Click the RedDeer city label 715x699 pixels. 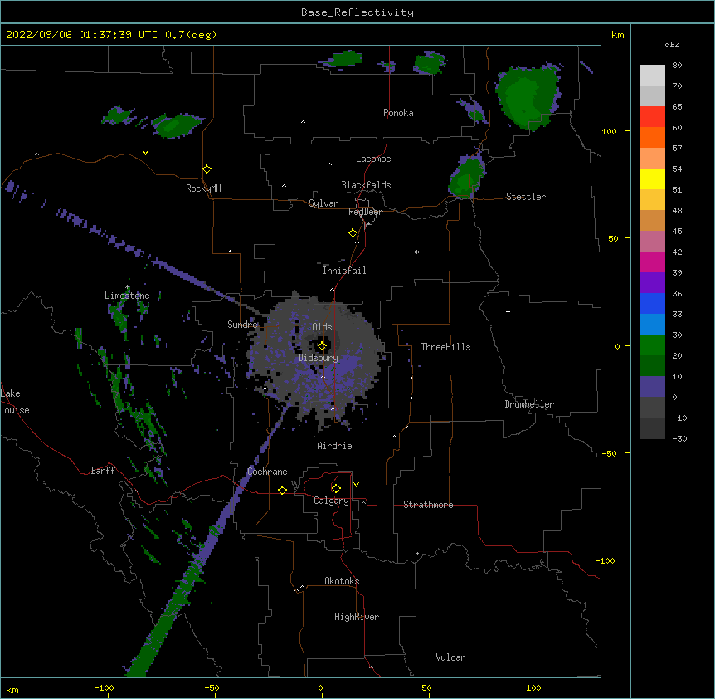(x=366, y=212)
